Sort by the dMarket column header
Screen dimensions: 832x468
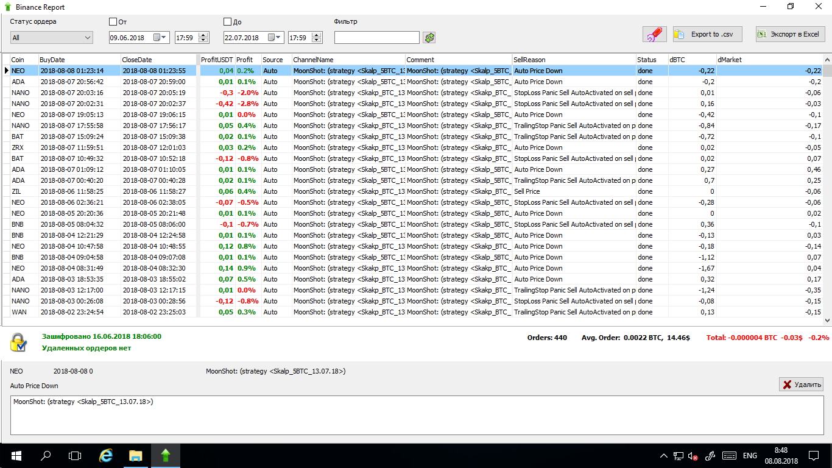pos(769,60)
